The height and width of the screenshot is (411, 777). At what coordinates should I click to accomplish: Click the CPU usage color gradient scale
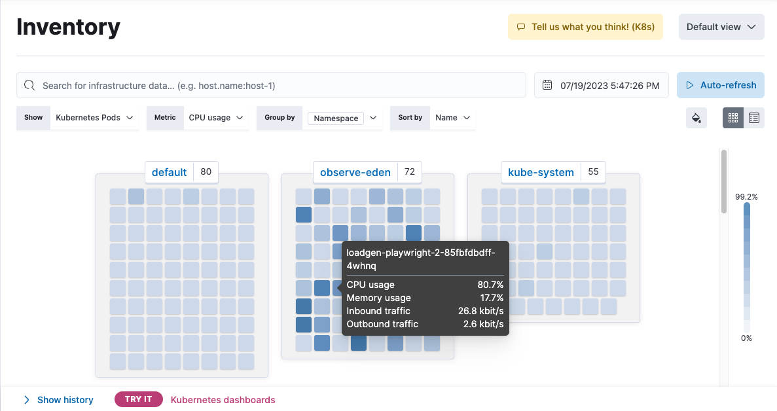pyautogui.click(x=746, y=267)
